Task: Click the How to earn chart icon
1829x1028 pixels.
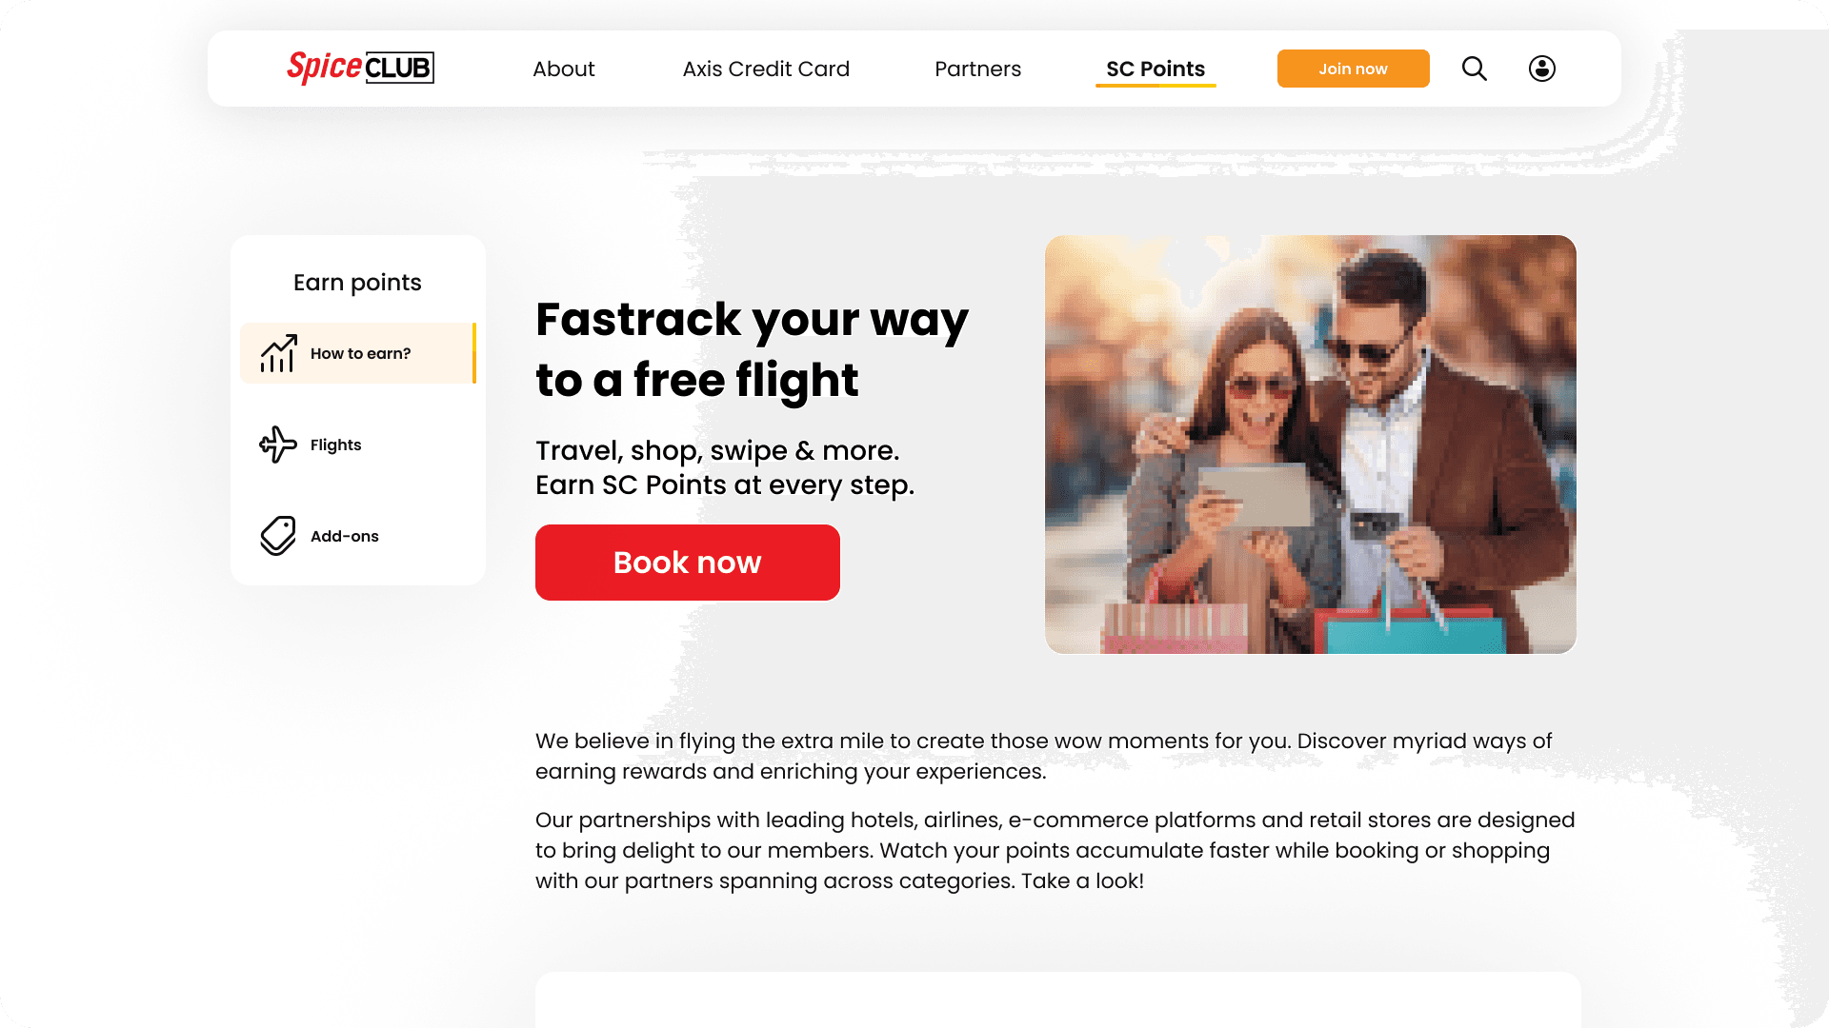Action: [278, 353]
